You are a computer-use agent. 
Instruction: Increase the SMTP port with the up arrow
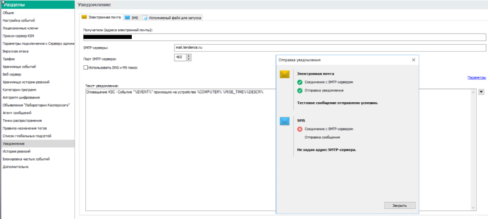click(x=189, y=55)
